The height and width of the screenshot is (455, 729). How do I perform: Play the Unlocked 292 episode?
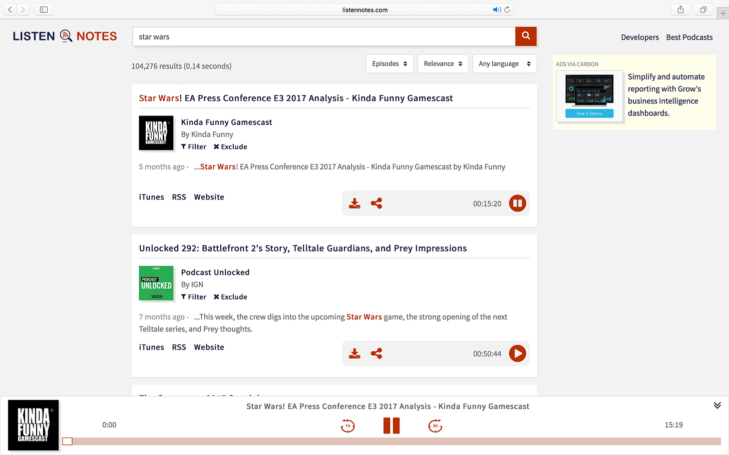tap(518, 353)
